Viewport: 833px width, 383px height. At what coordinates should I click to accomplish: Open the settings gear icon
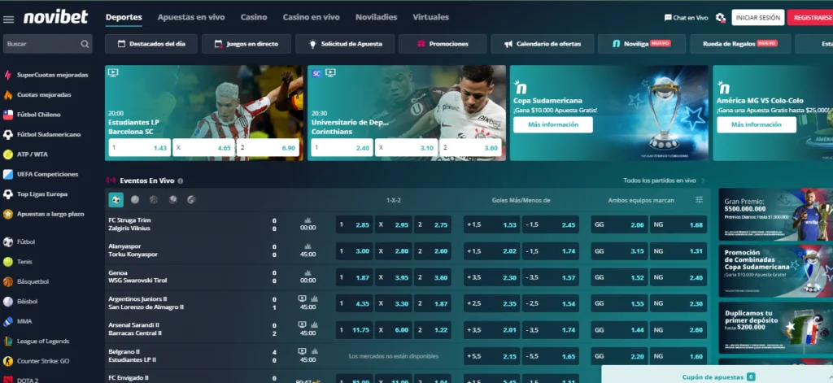pos(721,18)
